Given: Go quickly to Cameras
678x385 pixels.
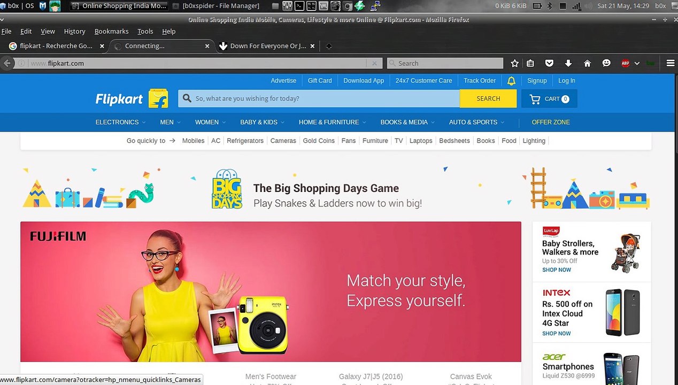Looking at the screenshot, I should pos(283,141).
